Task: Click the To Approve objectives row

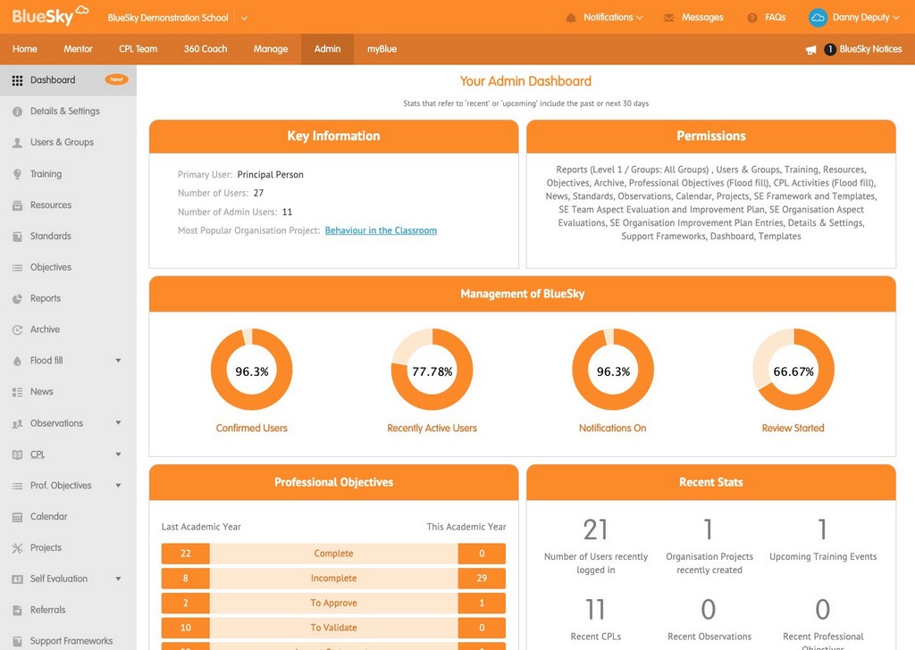Action: [x=334, y=603]
